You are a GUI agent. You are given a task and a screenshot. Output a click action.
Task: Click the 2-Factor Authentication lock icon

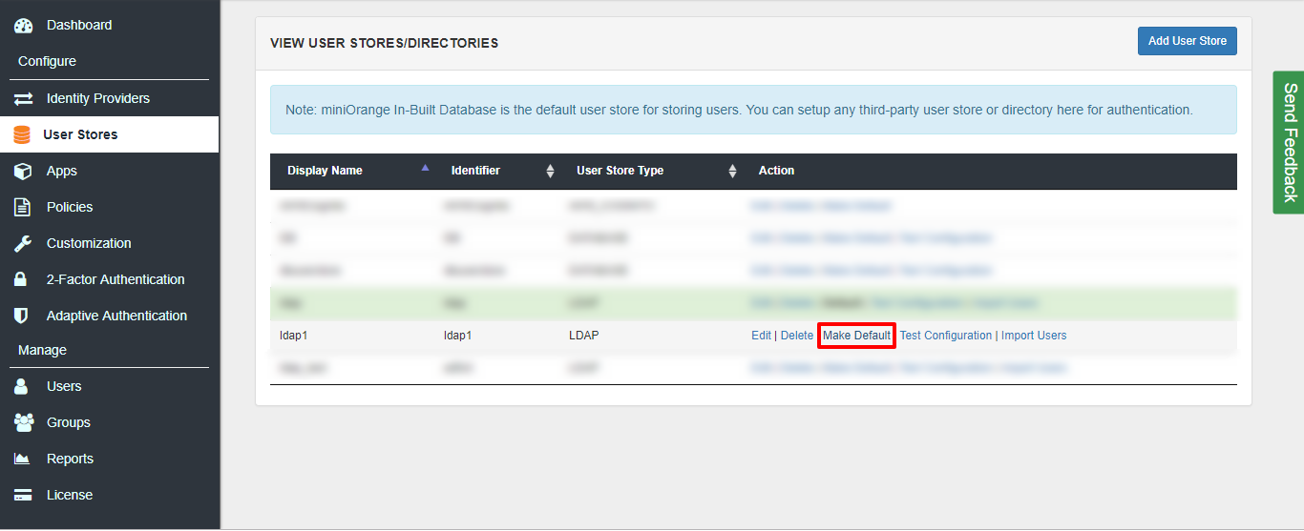[20, 280]
